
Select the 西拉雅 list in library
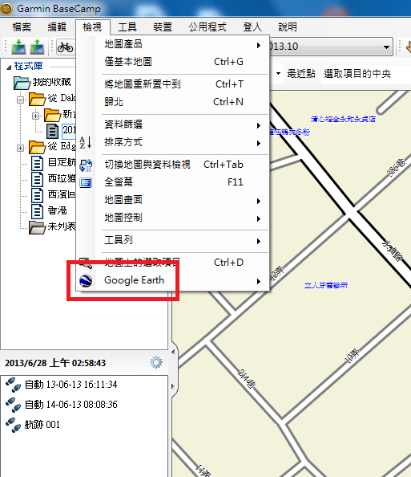click(x=62, y=178)
